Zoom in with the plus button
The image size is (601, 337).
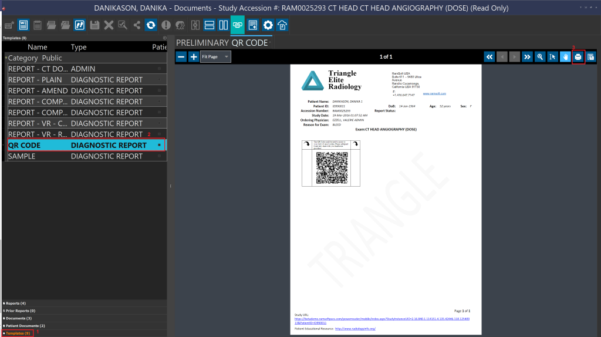coord(194,57)
